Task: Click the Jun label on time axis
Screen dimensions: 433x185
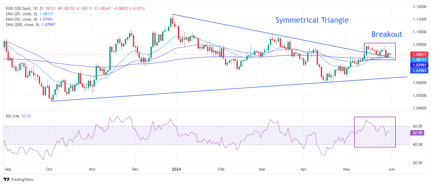Action: click(x=392, y=169)
